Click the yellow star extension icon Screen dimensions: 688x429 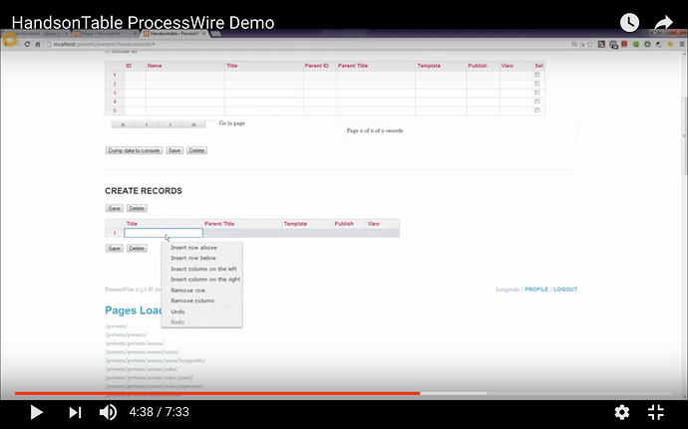tap(670, 44)
